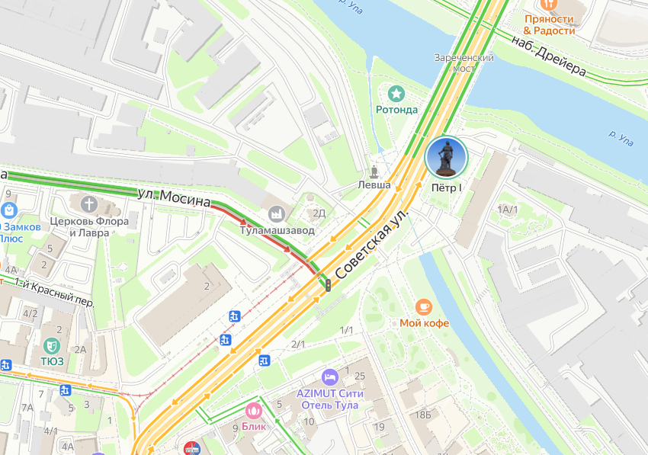Image resolution: width=648 pixels, height=455 pixels.
Task: Click the ТЮЗ theater mask icon
Action: pos(52,345)
